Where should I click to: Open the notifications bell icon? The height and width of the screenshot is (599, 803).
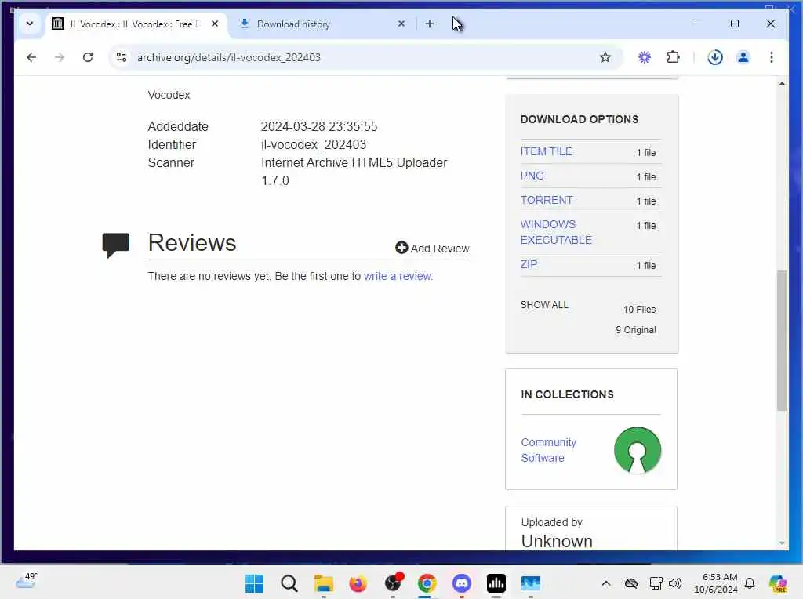click(x=750, y=583)
